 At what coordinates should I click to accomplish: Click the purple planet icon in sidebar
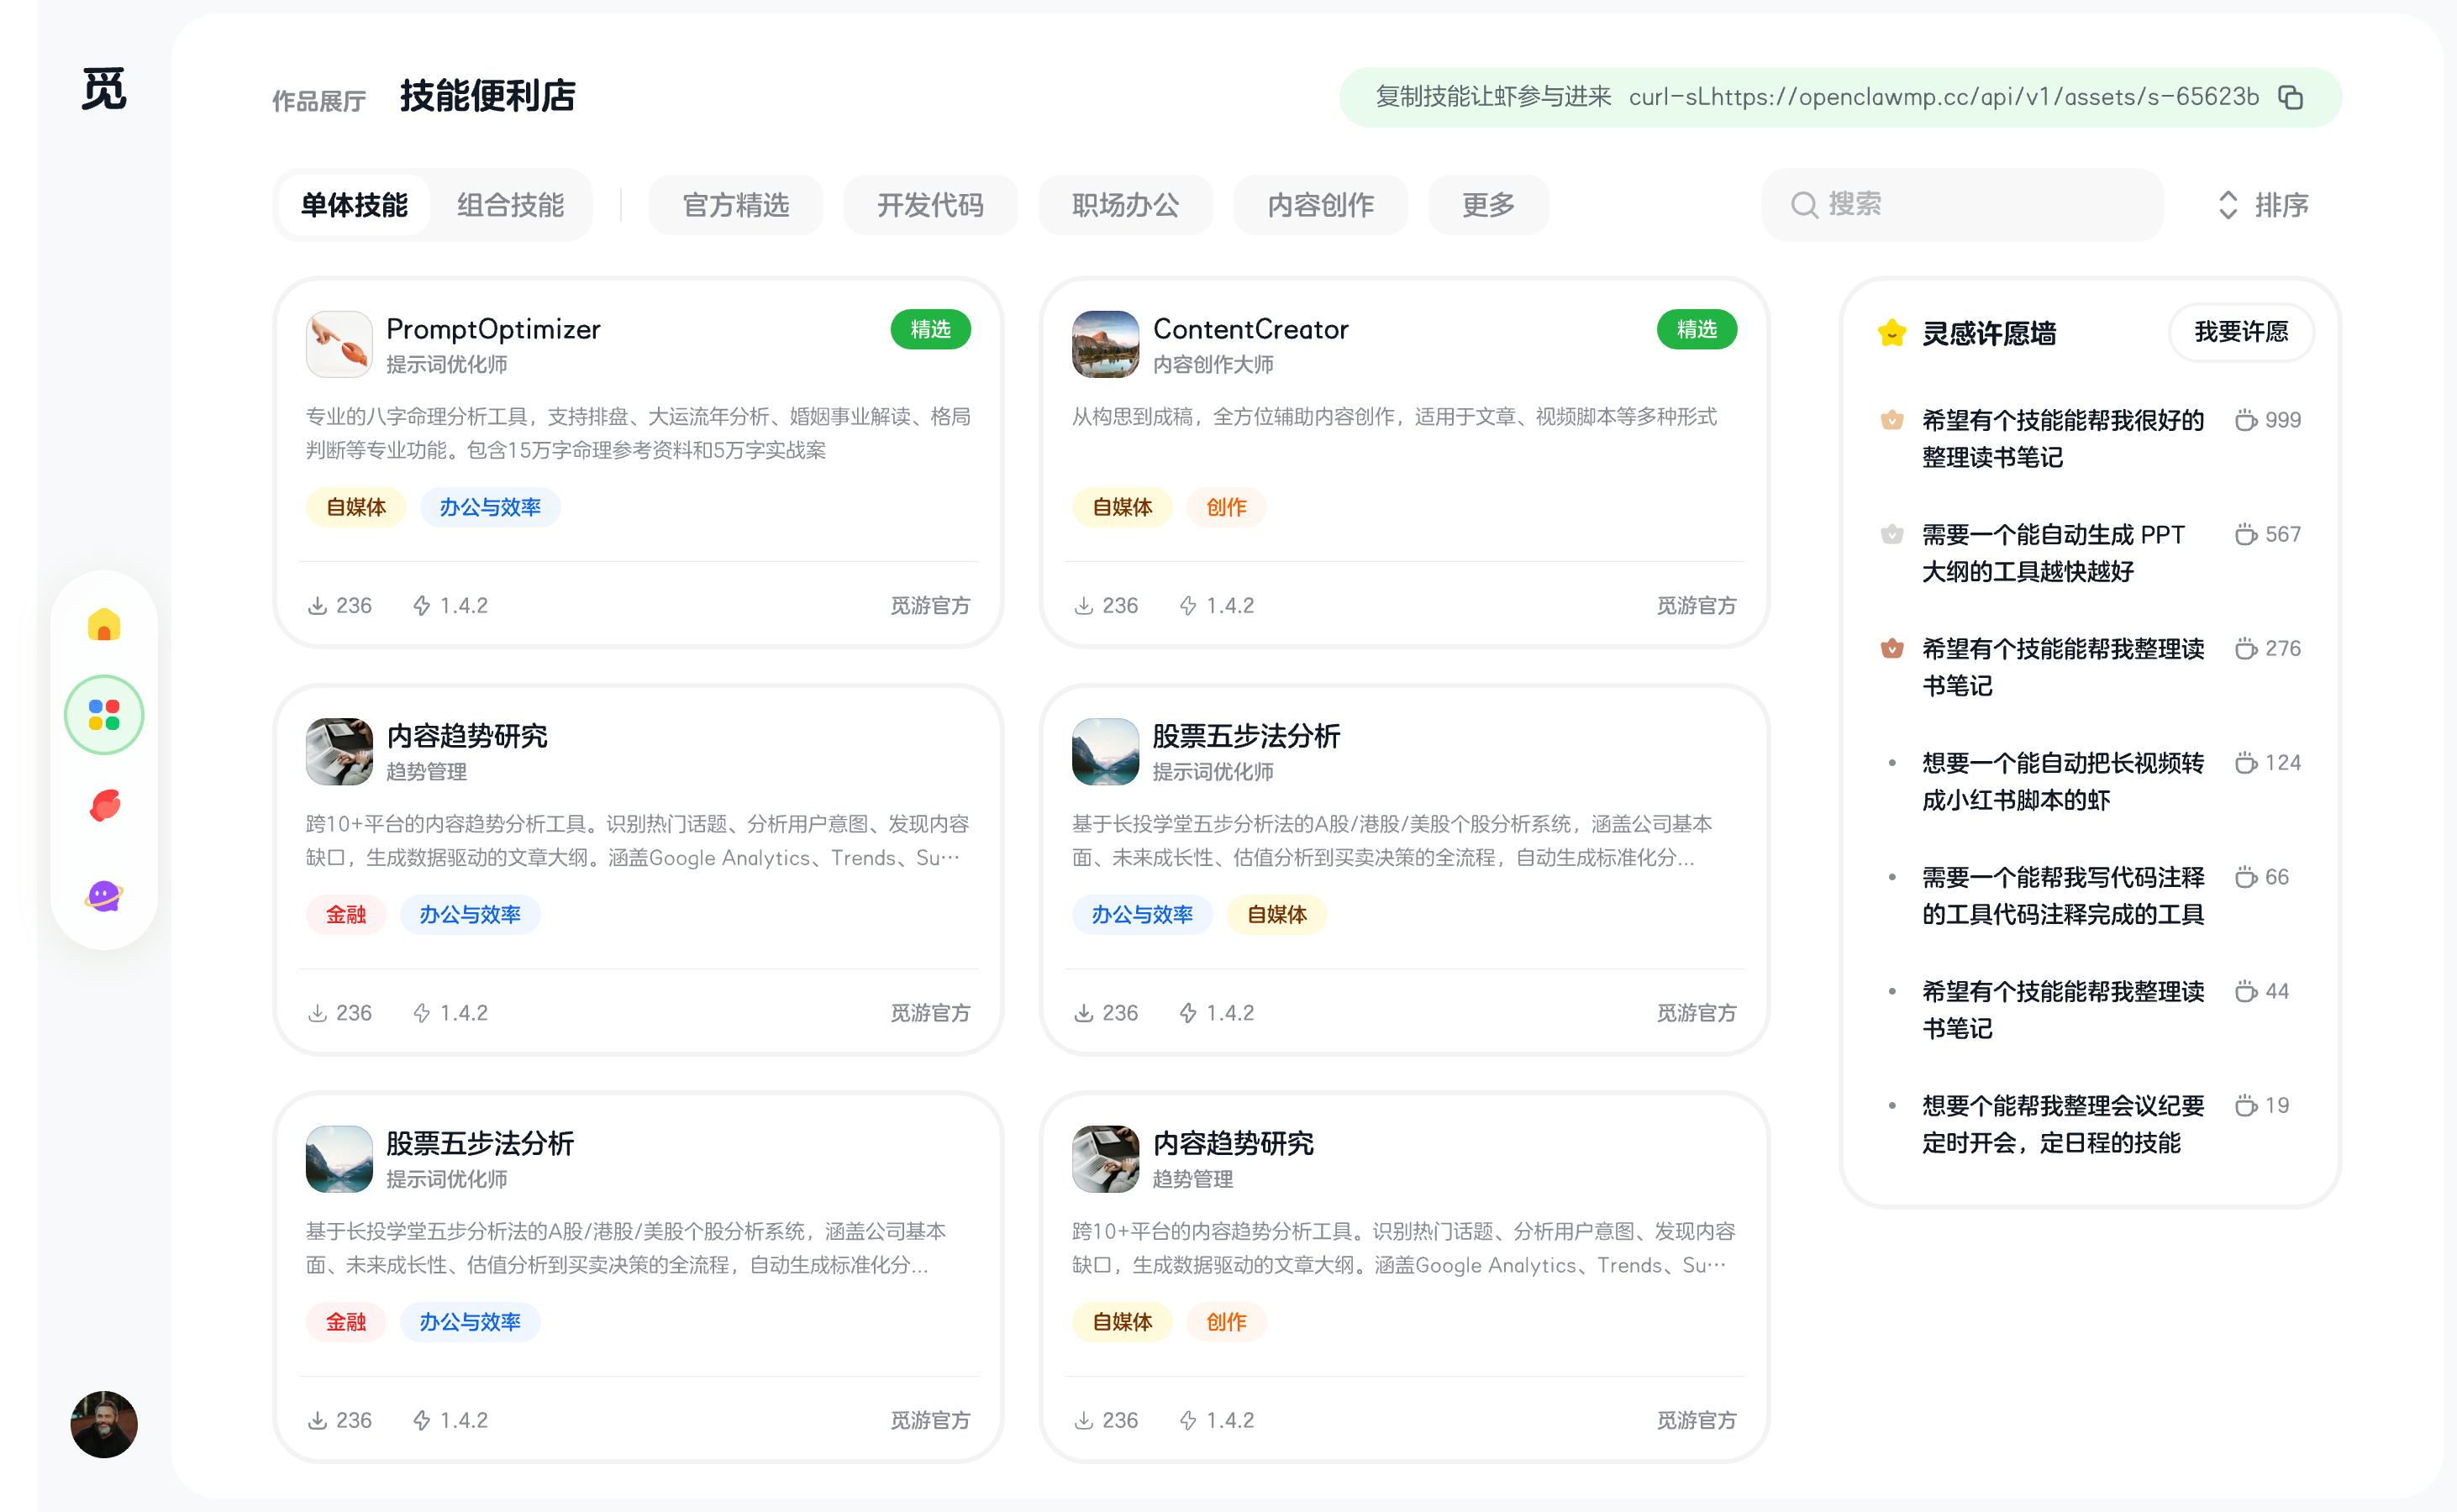(x=104, y=895)
